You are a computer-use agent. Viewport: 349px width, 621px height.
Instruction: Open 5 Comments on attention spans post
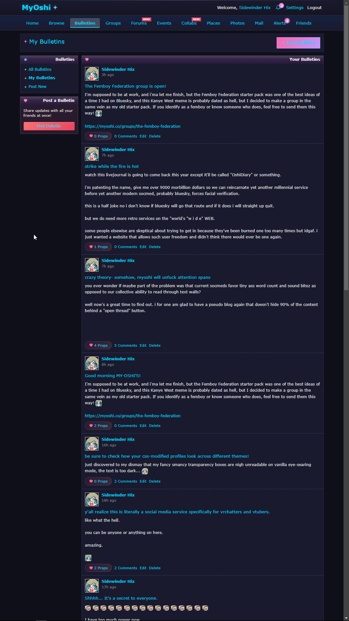coord(126,345)
